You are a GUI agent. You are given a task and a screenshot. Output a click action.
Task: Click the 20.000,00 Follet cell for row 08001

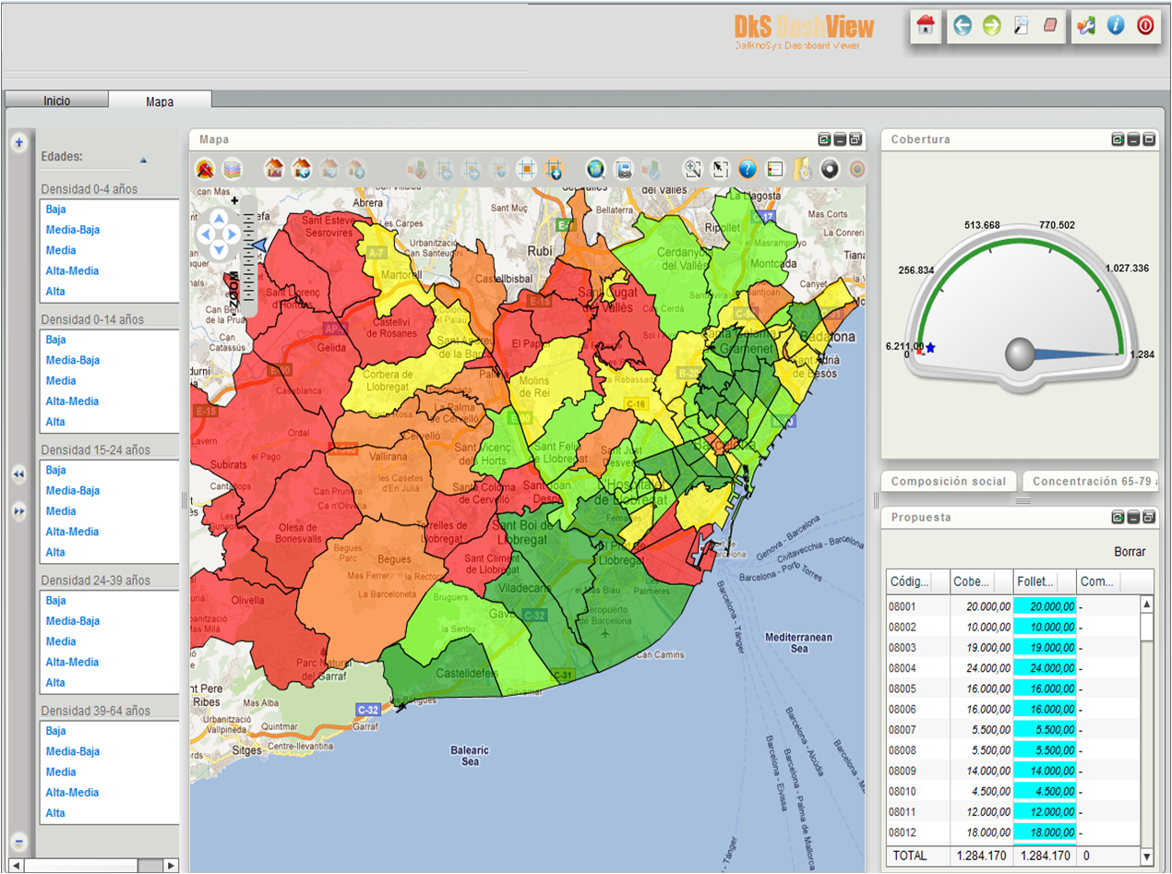[x=1045, y=606]
